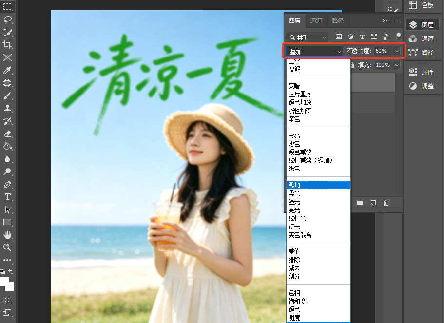Open the fill 填充 slider arrow

pyautogui.click(x=397, y=65)
